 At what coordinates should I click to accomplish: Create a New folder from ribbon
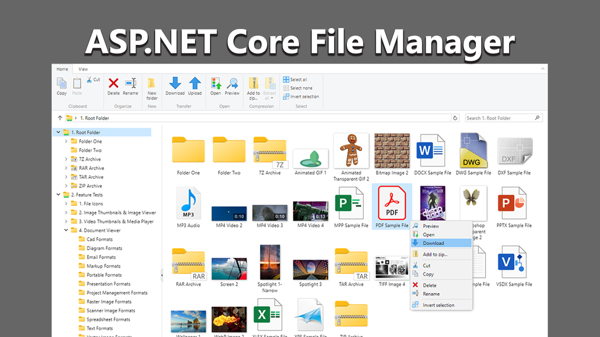tap(152, 83)
